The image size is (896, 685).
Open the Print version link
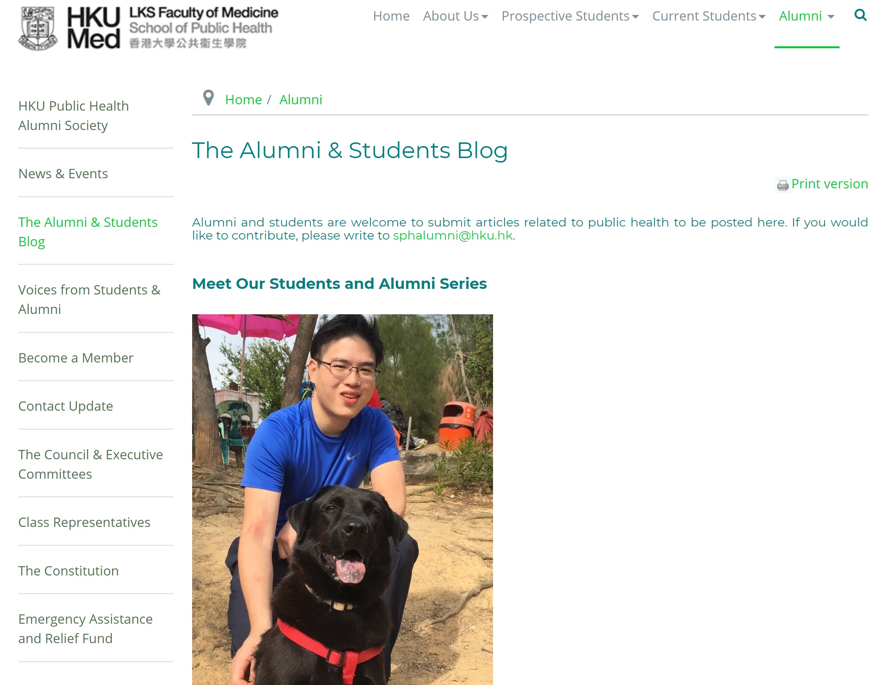pos(829,184)
